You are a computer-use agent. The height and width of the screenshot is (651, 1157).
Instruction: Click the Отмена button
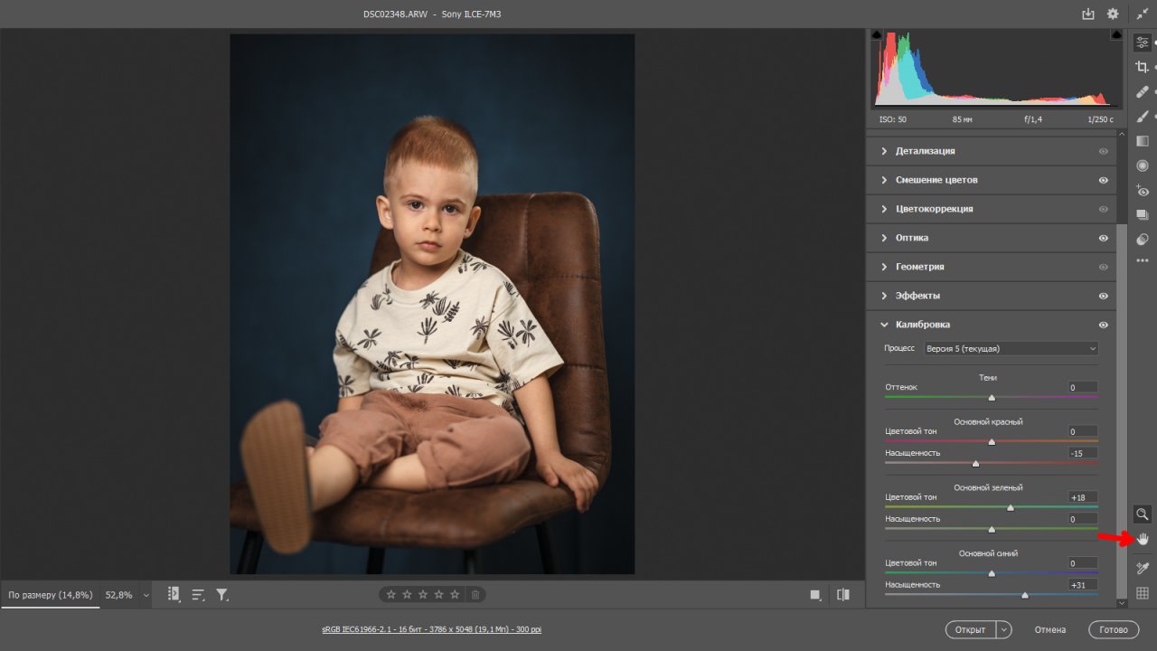coord(1050,629)
